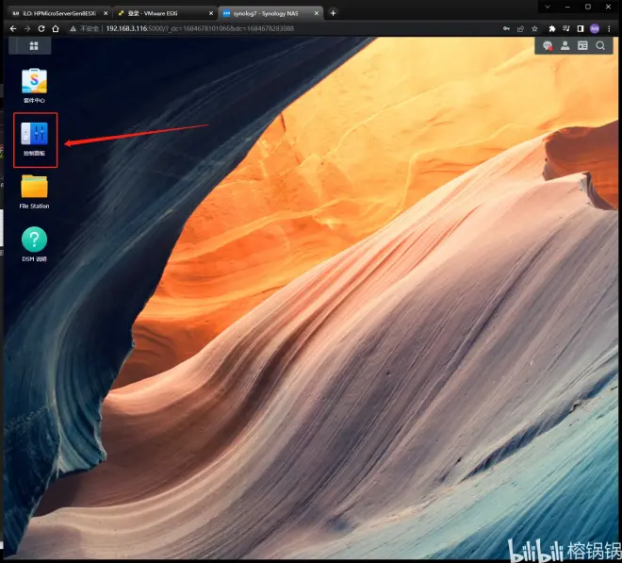Close the Synology NAS tab
This screenshot has height=563, width=622.
click(x=316, y=13)
